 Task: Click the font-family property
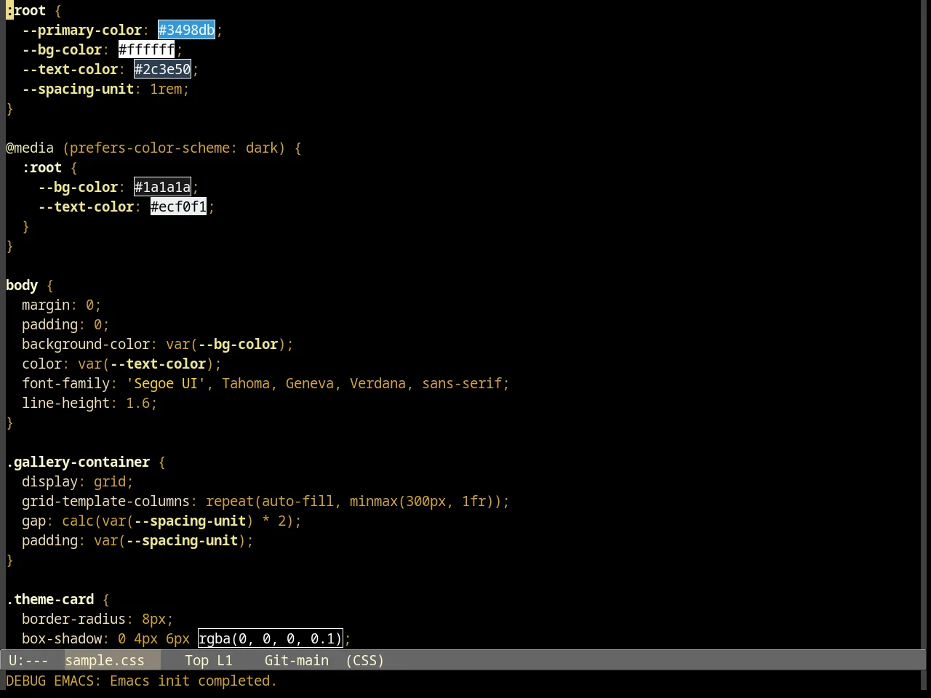click(x=66, y=383)
